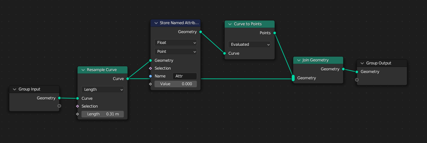This screenshot has width=427, height=143.
Task: Click Resample Curve's Curve input socket
Action: (x=78, y=98)
